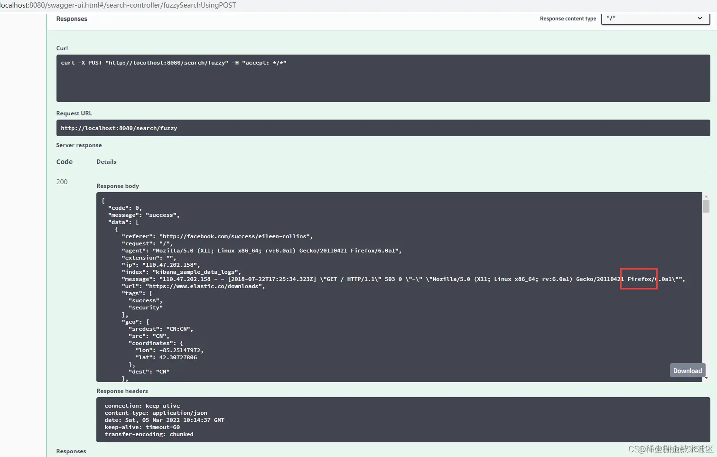The height and width of the screenshot is (457, 717).
Task: Open the Response content type dropdown
Action: pyautogui.click(x=655, y=19)
